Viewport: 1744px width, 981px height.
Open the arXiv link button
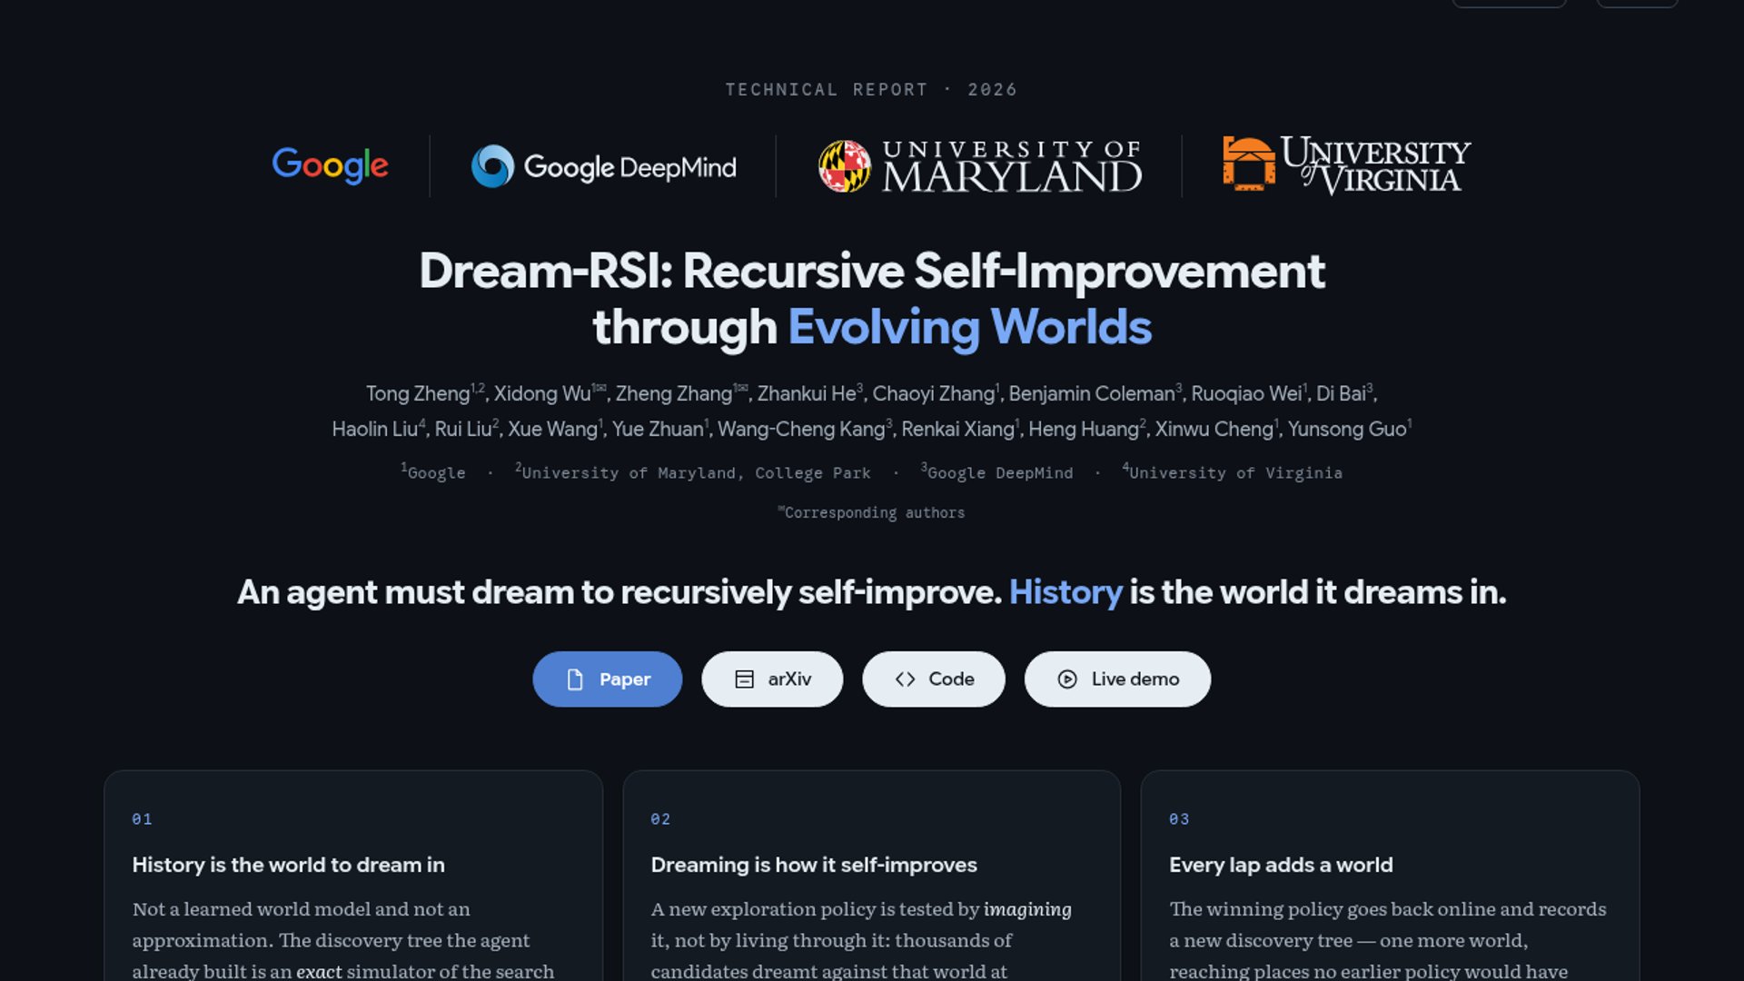pos(772,679)
